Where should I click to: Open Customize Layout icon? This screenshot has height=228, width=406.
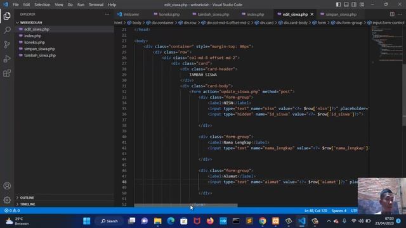coord(362,4)
